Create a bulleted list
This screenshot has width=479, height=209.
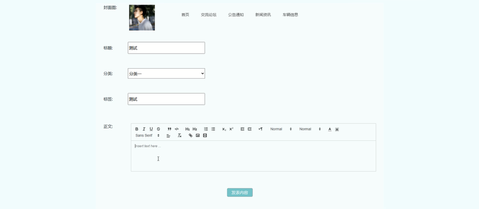[213, 129]
